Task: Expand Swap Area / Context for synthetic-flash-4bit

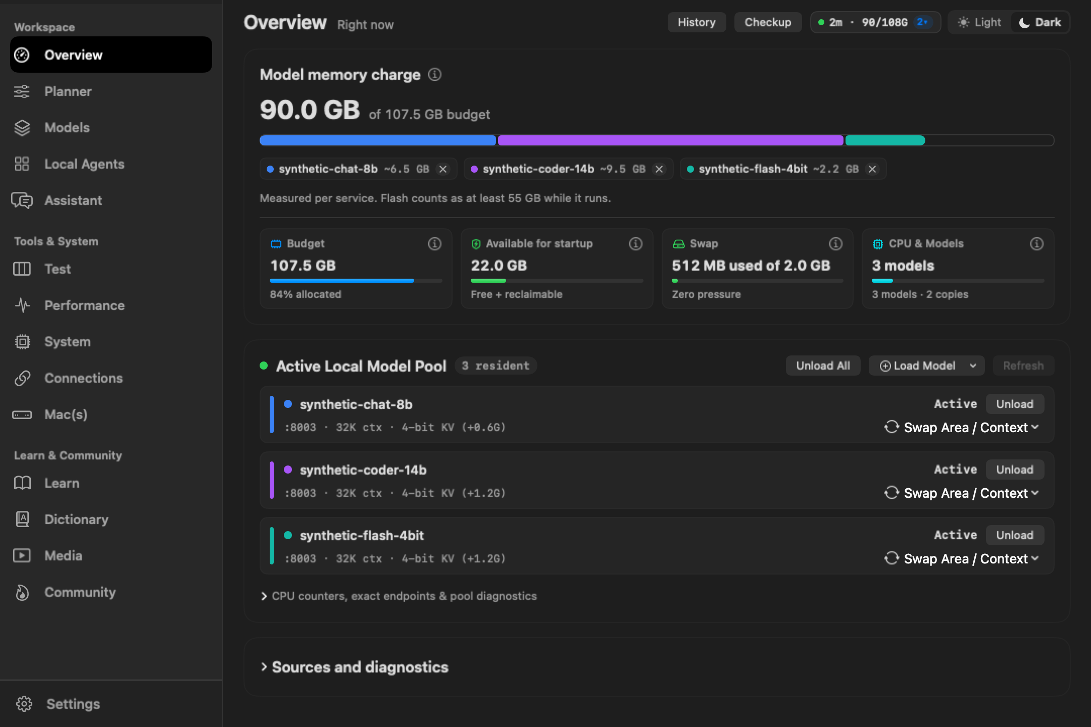Action: [962, 559]
